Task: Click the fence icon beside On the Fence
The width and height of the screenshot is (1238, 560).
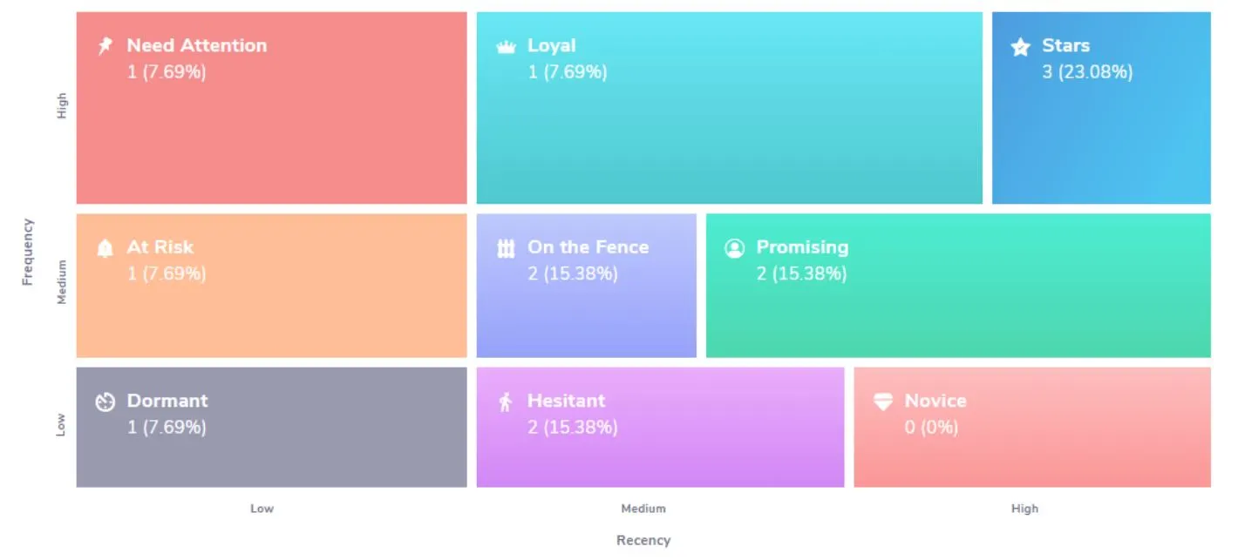Action: (506, 248)
